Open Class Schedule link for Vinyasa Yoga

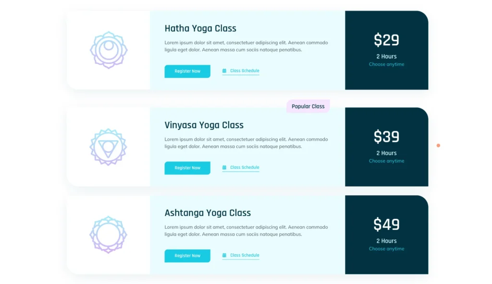point(245,168)
